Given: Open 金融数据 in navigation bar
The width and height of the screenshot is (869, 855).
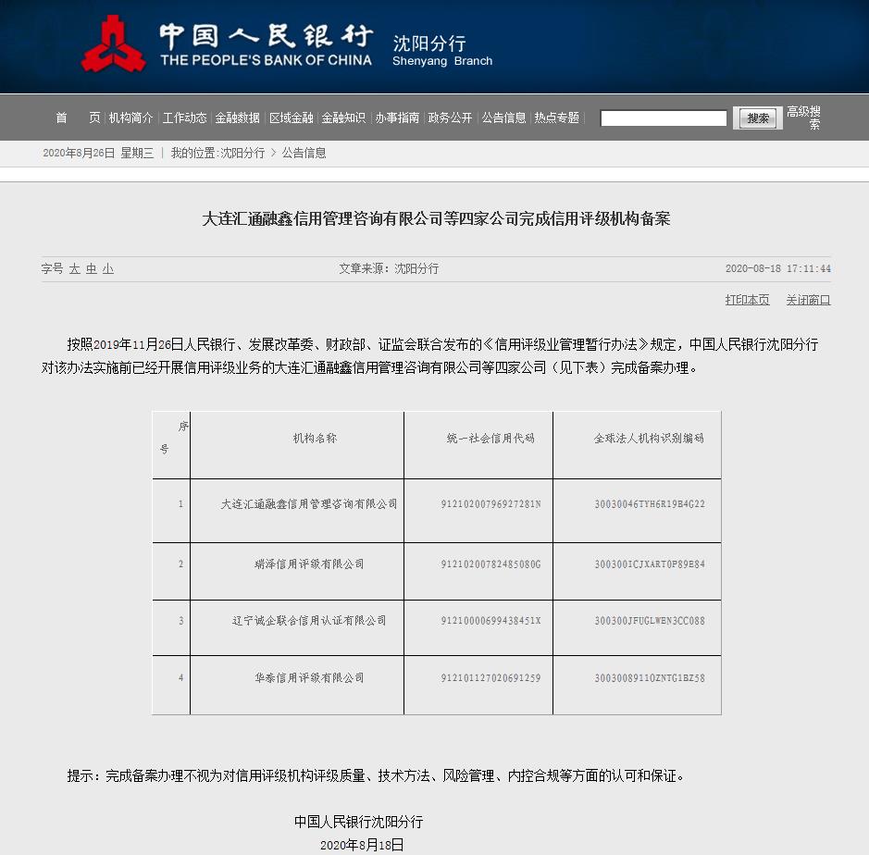Looking at the screenshot, I should pyautogui.click(x=237, y=118).
